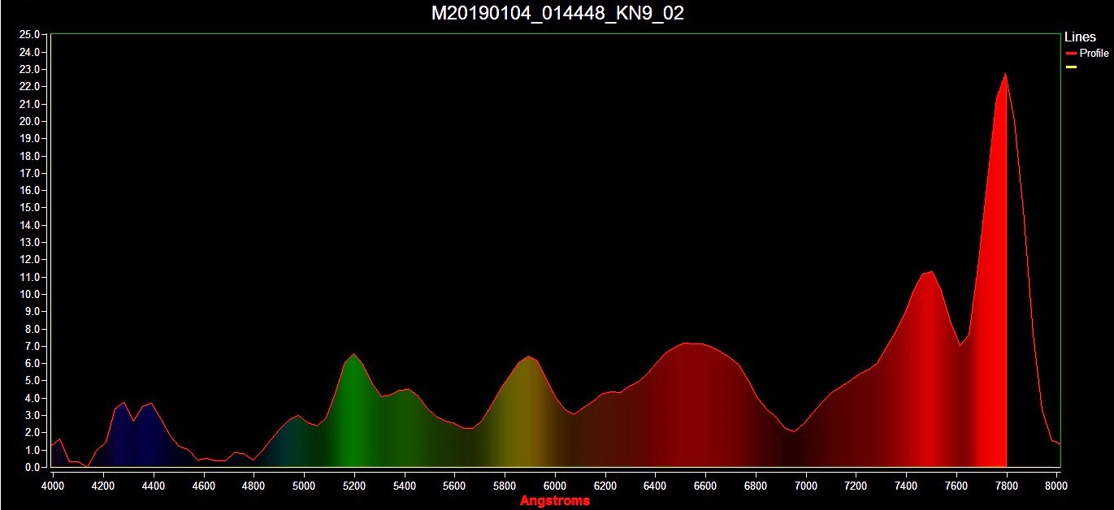This screenshot has height=510, width=1114.
Task: Select the yellow unnamed legend swatch
Action: tap(1071, 67)
